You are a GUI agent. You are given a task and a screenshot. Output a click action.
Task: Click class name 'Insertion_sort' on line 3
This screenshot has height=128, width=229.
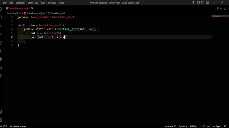point(50,25)
